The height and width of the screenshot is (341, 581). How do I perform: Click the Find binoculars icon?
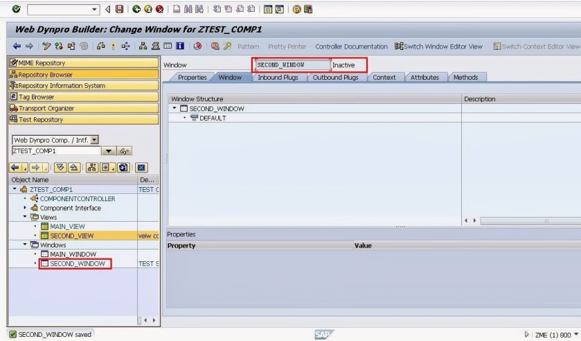[188, 9]
